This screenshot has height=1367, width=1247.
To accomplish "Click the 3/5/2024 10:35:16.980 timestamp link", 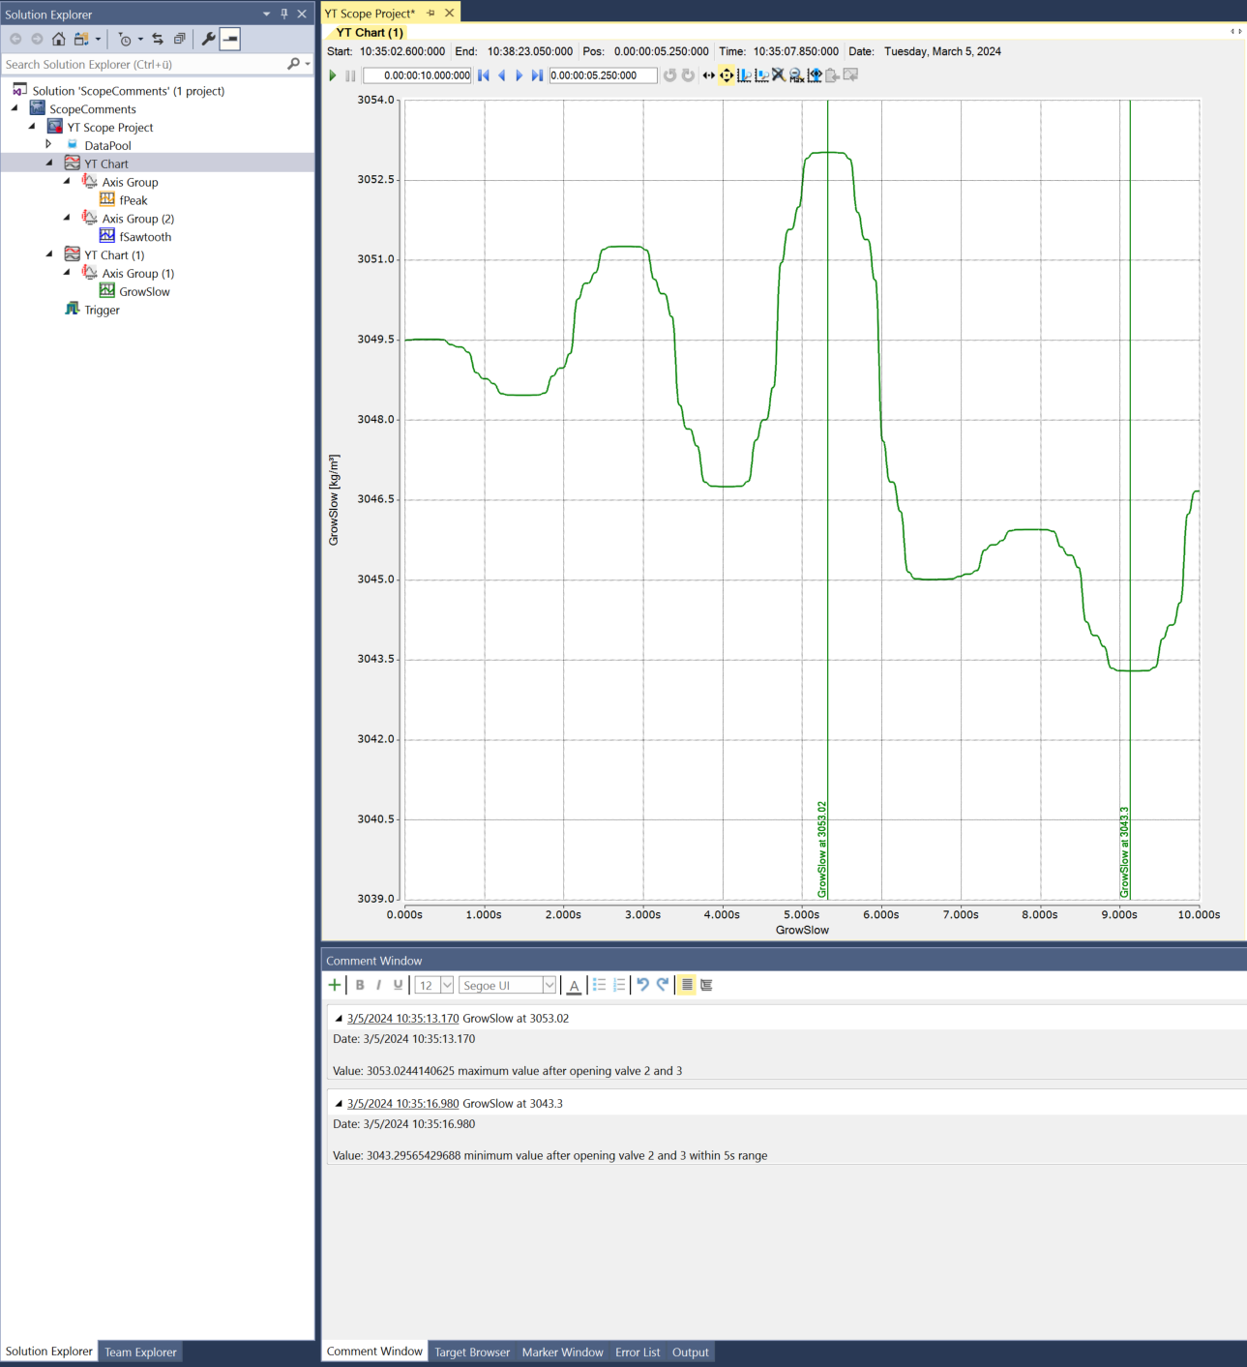I will 402,1104.
